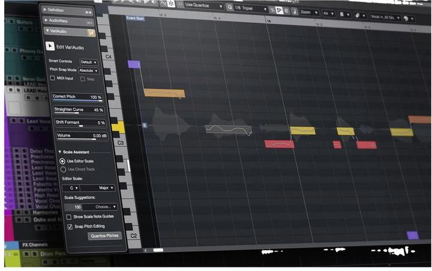
Task: Select the FX Channels folder track
Action: [34, 245]
